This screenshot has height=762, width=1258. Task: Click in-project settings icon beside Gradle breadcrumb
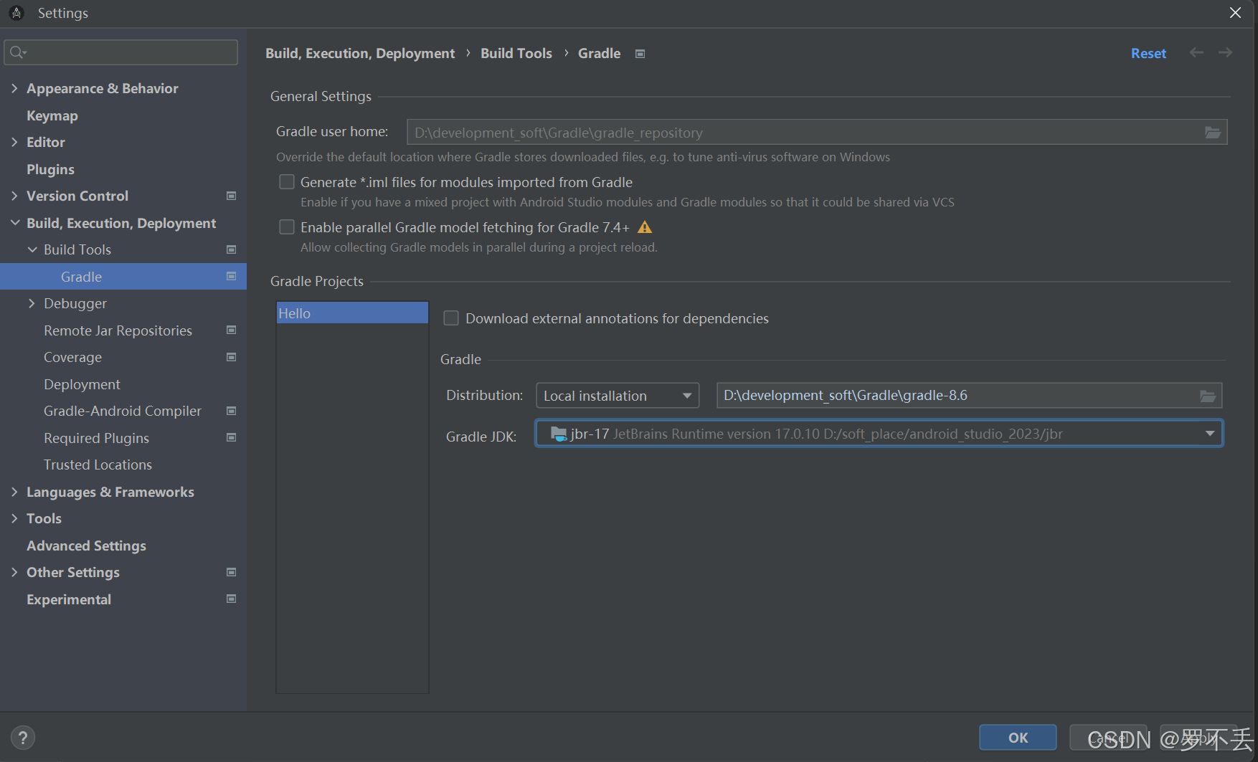click(x=639, y=53)
